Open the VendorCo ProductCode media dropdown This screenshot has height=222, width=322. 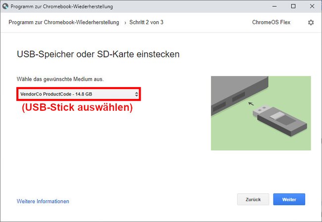tap(79, 94)
